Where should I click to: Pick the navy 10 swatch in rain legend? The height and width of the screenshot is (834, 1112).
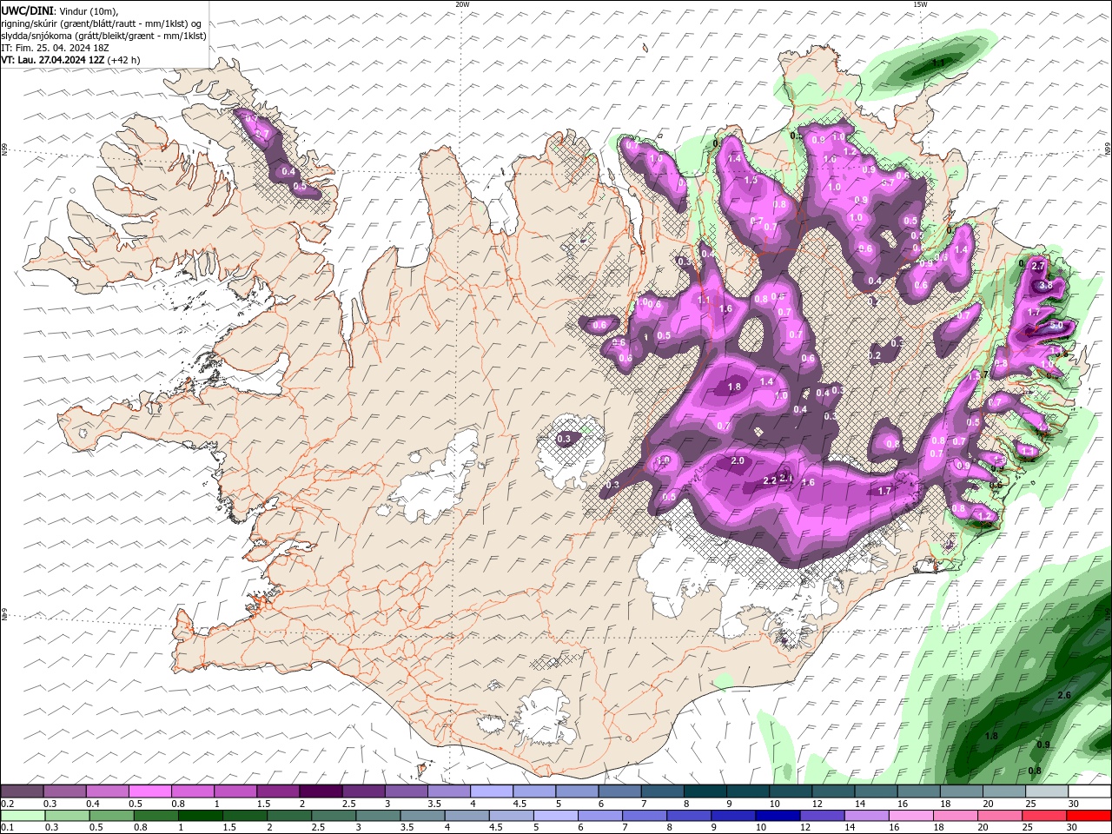(x=778, y=815)
